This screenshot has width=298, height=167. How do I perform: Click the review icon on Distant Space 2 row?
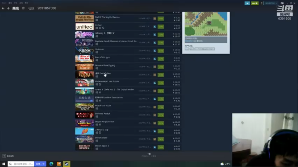(155, 147)
